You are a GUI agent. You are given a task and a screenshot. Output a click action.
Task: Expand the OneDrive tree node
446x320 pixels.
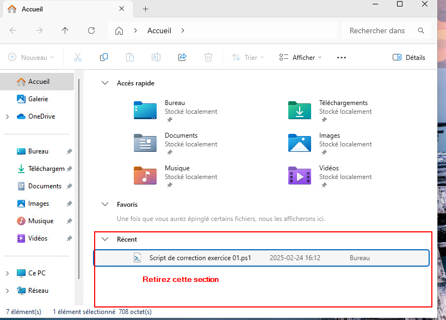click(x=8, y=116)
